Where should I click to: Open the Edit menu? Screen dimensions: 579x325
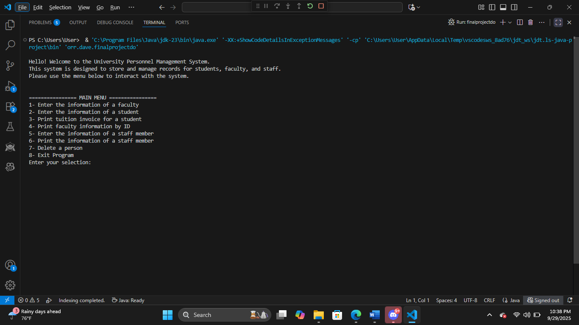pos(38,7)
